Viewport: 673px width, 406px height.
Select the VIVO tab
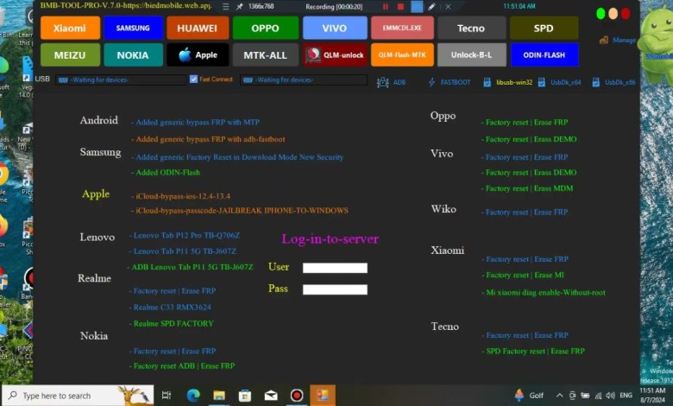point(335,28)
